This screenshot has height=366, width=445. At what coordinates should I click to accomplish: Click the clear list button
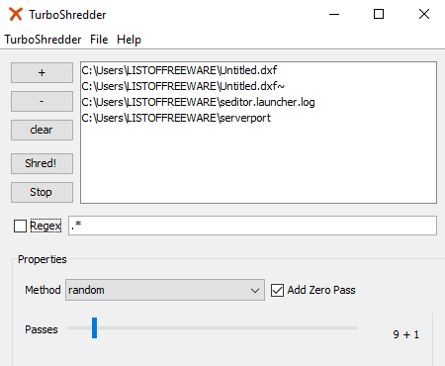pyautogui.click(x=42, y=130)
